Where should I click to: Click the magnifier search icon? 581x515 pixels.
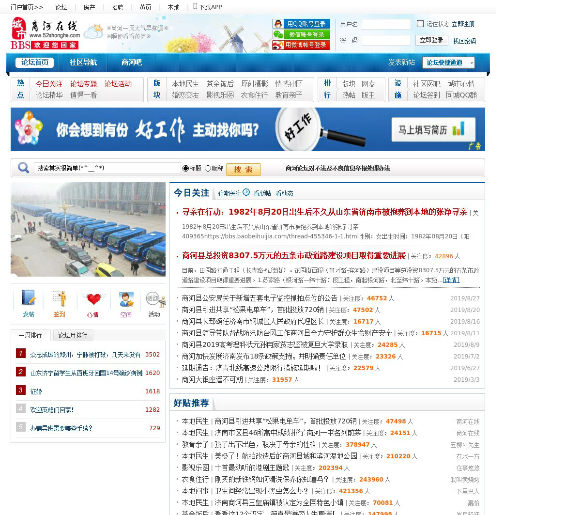point(23,168)
